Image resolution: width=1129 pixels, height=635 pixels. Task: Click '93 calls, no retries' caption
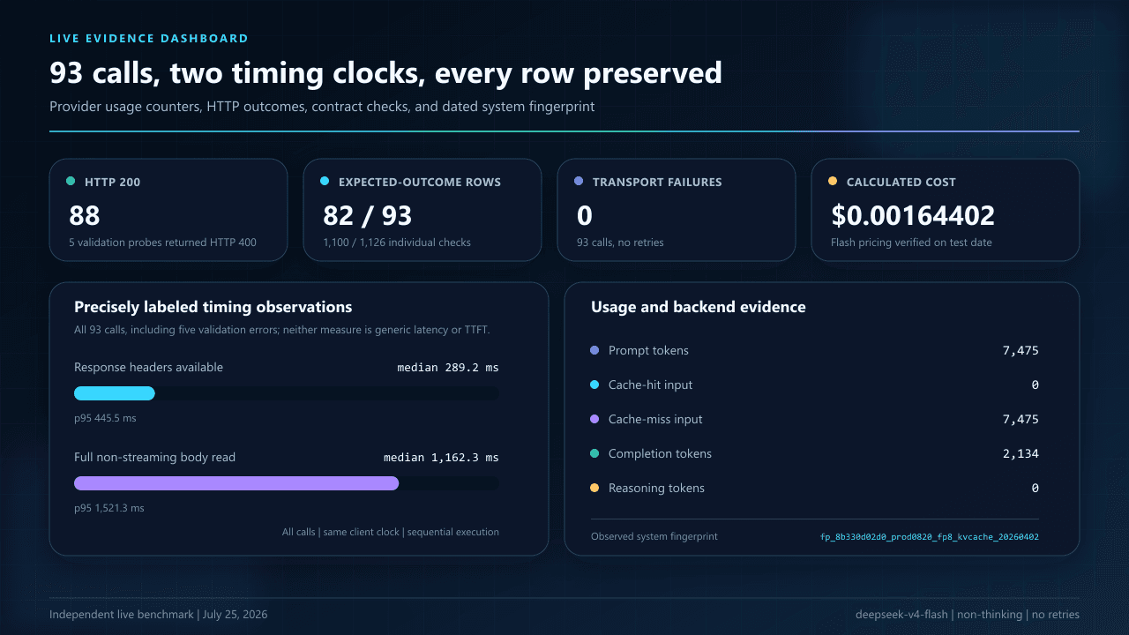[x=620, y=242]
